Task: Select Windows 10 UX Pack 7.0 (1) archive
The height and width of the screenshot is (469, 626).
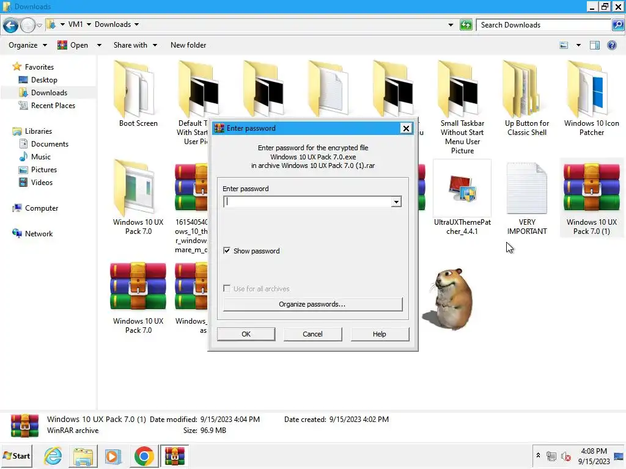Action: (591, 197)
